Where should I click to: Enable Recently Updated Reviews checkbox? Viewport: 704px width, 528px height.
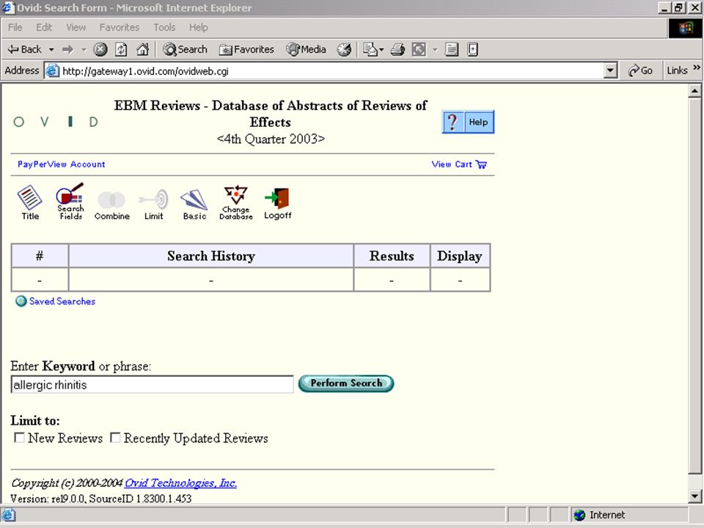(115, 437)
